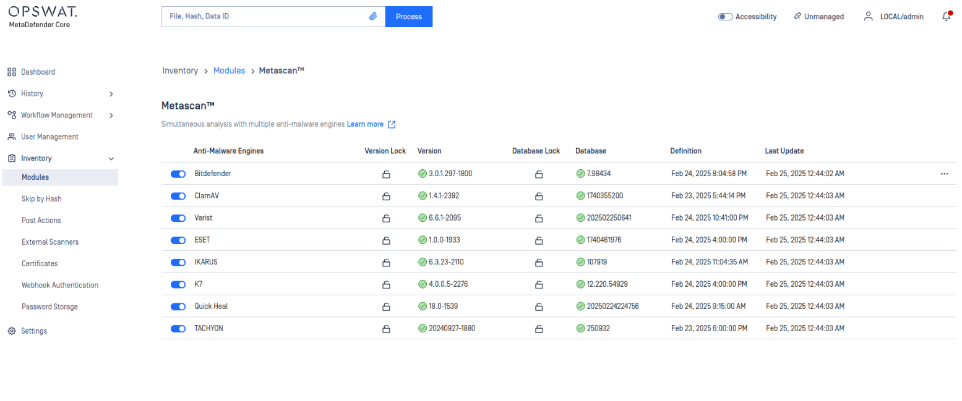Click K7 database value 12.220.54929
The image size is (962, 401).
click(607, 285)
